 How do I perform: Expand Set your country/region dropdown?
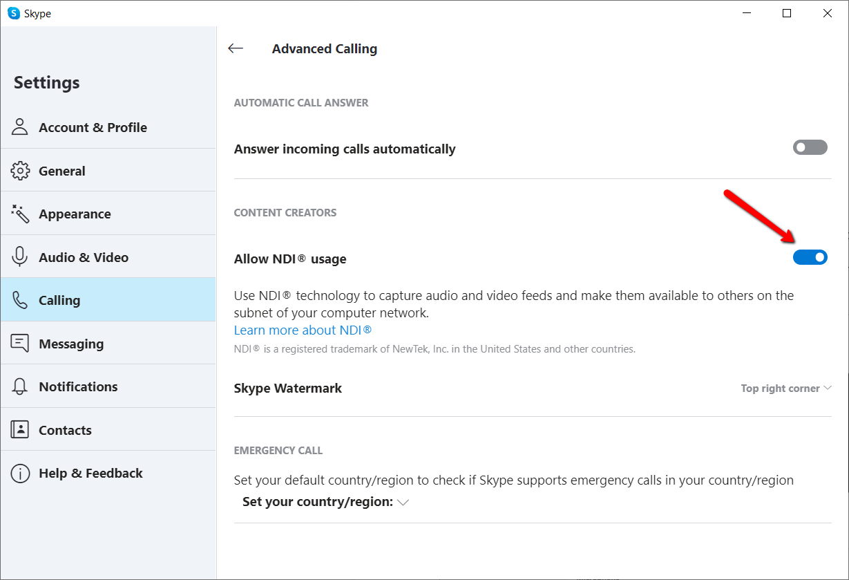pyautogui.click(x=325, y=502)
